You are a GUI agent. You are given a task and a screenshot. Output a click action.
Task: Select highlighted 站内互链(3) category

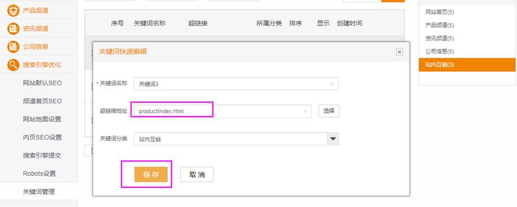tap(467, 65)
